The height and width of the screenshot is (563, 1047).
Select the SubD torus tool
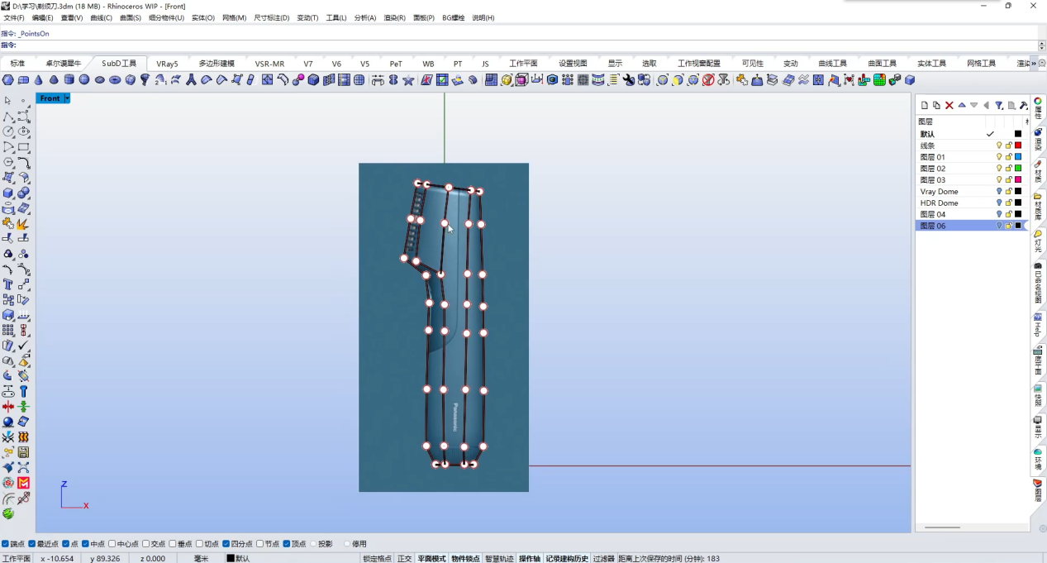[115, 80]
